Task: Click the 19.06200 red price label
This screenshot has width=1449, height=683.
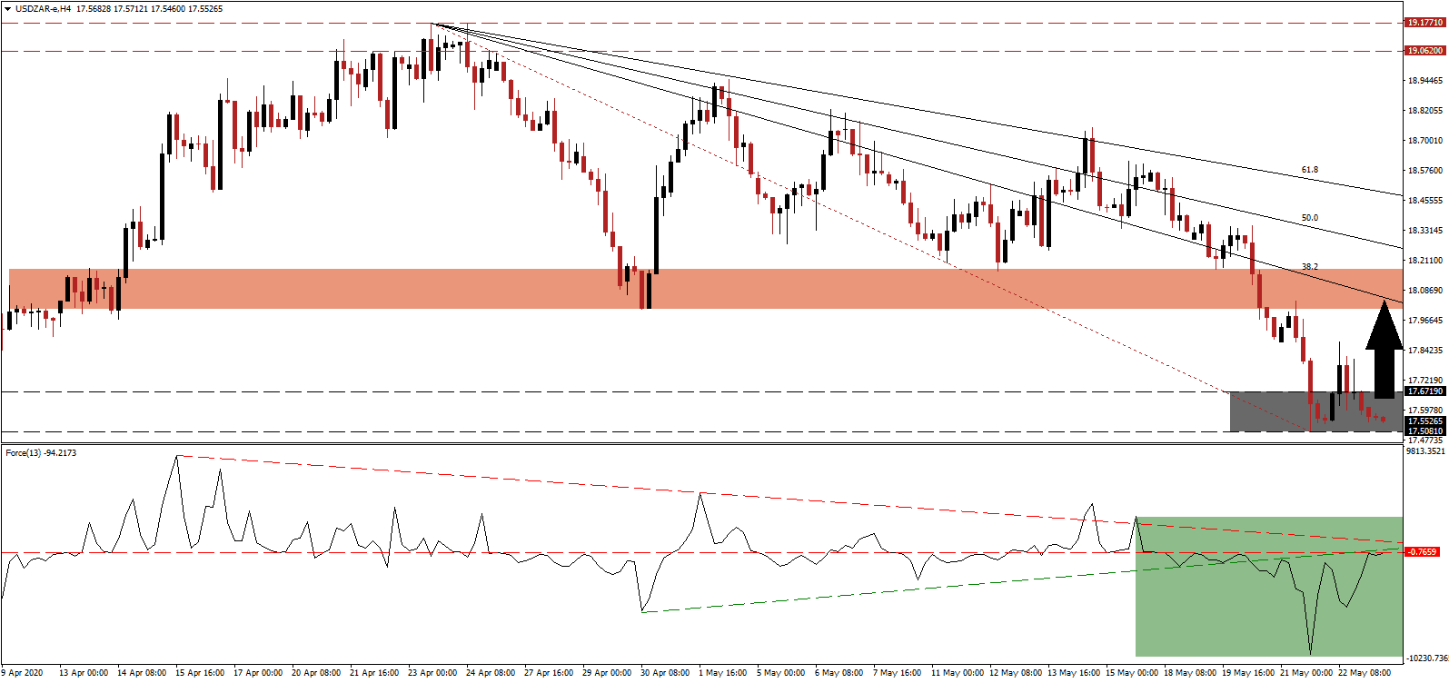Action: click(x=1424, y=51)
